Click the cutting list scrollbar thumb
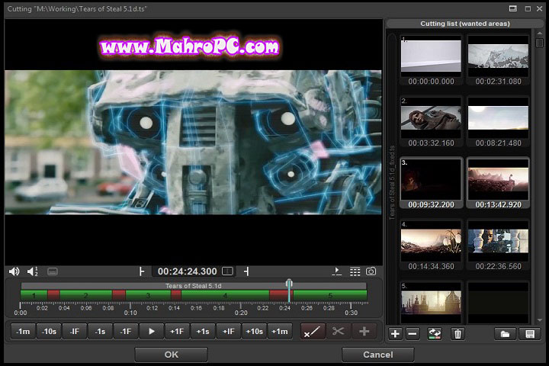 [x=540, y=43]
